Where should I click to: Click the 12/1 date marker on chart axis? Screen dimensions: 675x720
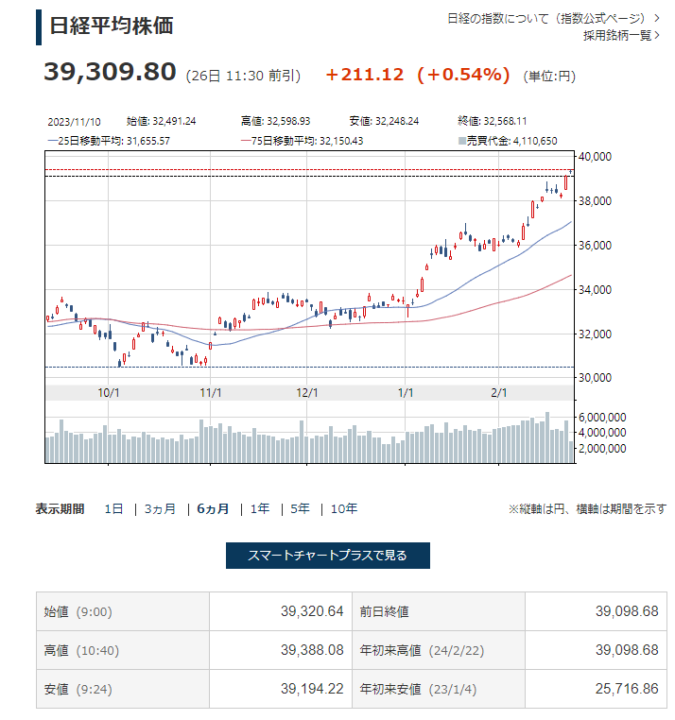pyautogui.click(x=307, y=393)
